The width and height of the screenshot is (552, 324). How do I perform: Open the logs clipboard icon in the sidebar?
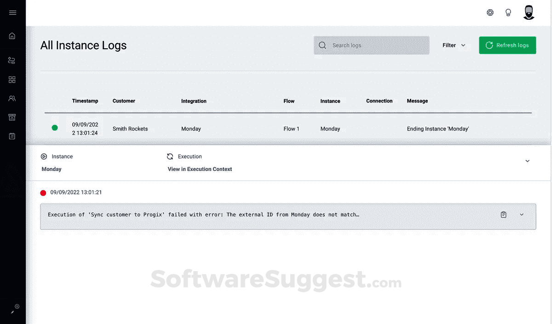tap(12, 136)
